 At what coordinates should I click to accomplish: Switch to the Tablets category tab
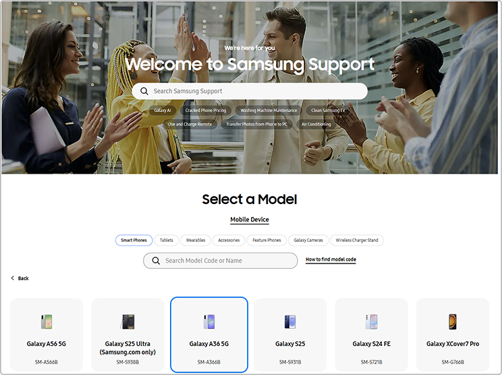167,240
